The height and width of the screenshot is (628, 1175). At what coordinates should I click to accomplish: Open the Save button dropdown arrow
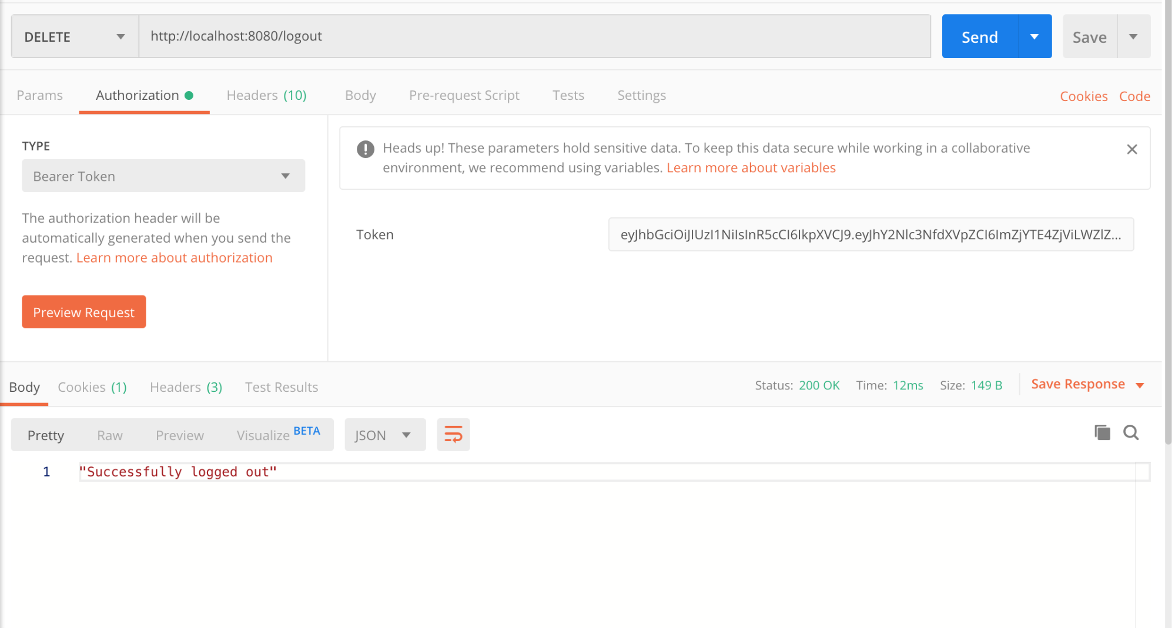coord(1133,36)
